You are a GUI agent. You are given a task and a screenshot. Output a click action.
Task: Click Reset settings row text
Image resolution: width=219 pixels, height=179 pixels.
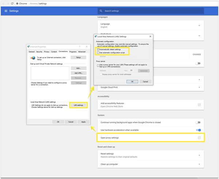click(107, 154)
